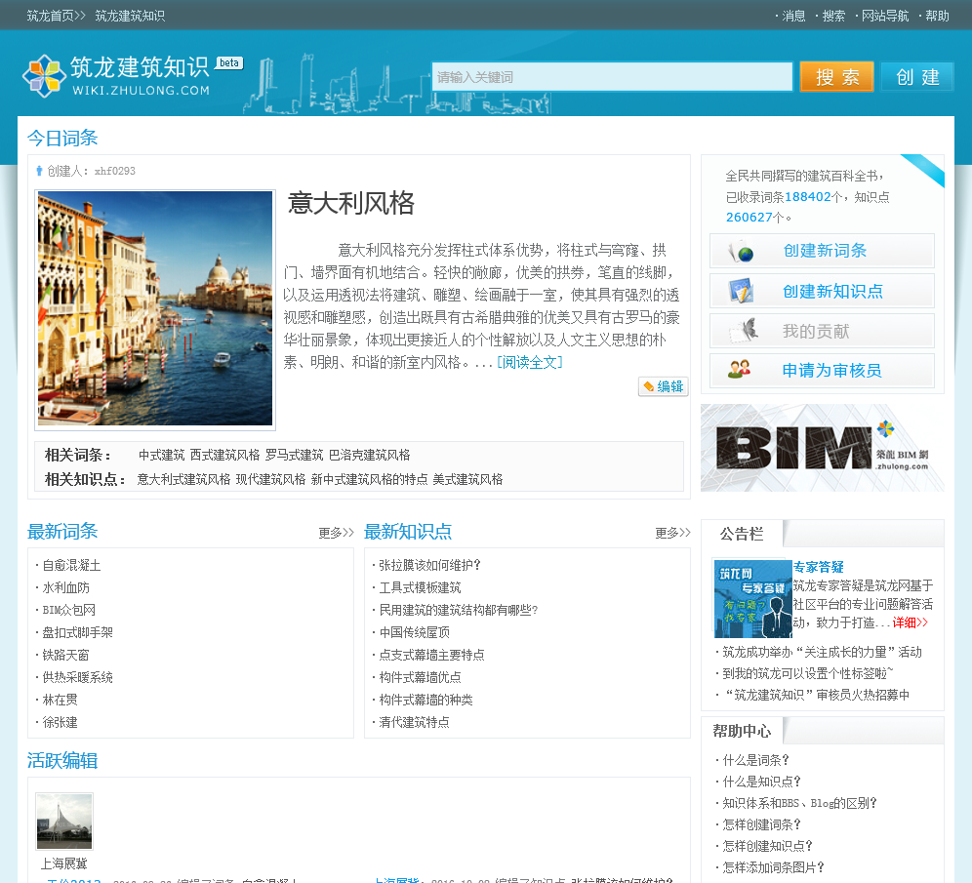The width and height of the screenshot is (972, 883).
Task: Open knowledge point 美式建筑风格
Action: click(x=467, y=480)
